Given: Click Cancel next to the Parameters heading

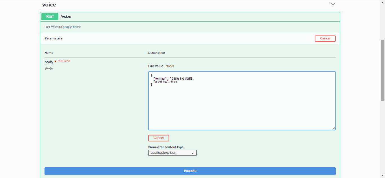Looking at the screenshot, I should click(325, 38).
